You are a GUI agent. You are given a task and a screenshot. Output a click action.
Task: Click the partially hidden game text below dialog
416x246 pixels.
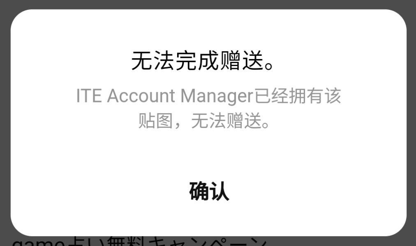39,242
